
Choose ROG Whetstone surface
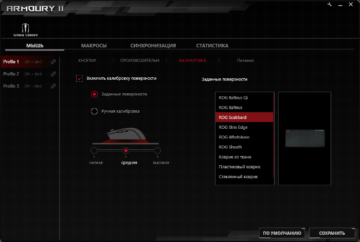point(244,137)
